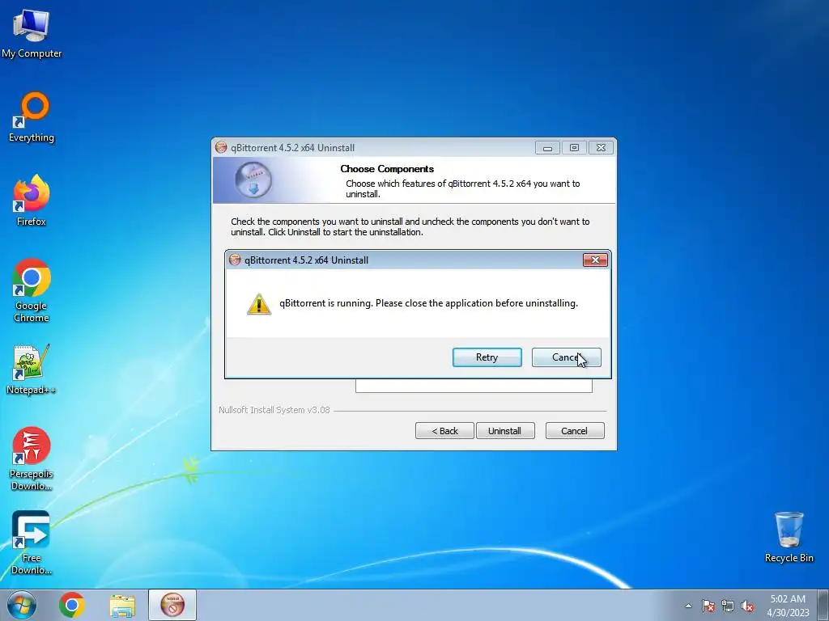Image resolution: width=829 pixels, height=621 pixels.
Task: Launch Firefox from the desktop
Action: 32,201
